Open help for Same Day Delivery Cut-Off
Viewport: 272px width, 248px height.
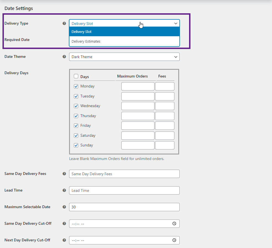pyautogui.click(x=64, y=224)
